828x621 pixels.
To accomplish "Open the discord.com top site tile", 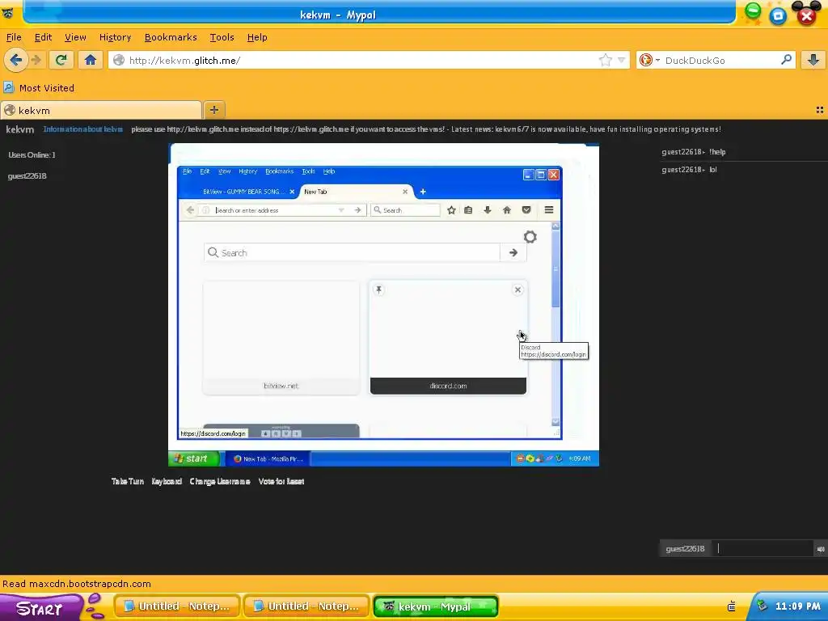I will (x=448, y=337).
